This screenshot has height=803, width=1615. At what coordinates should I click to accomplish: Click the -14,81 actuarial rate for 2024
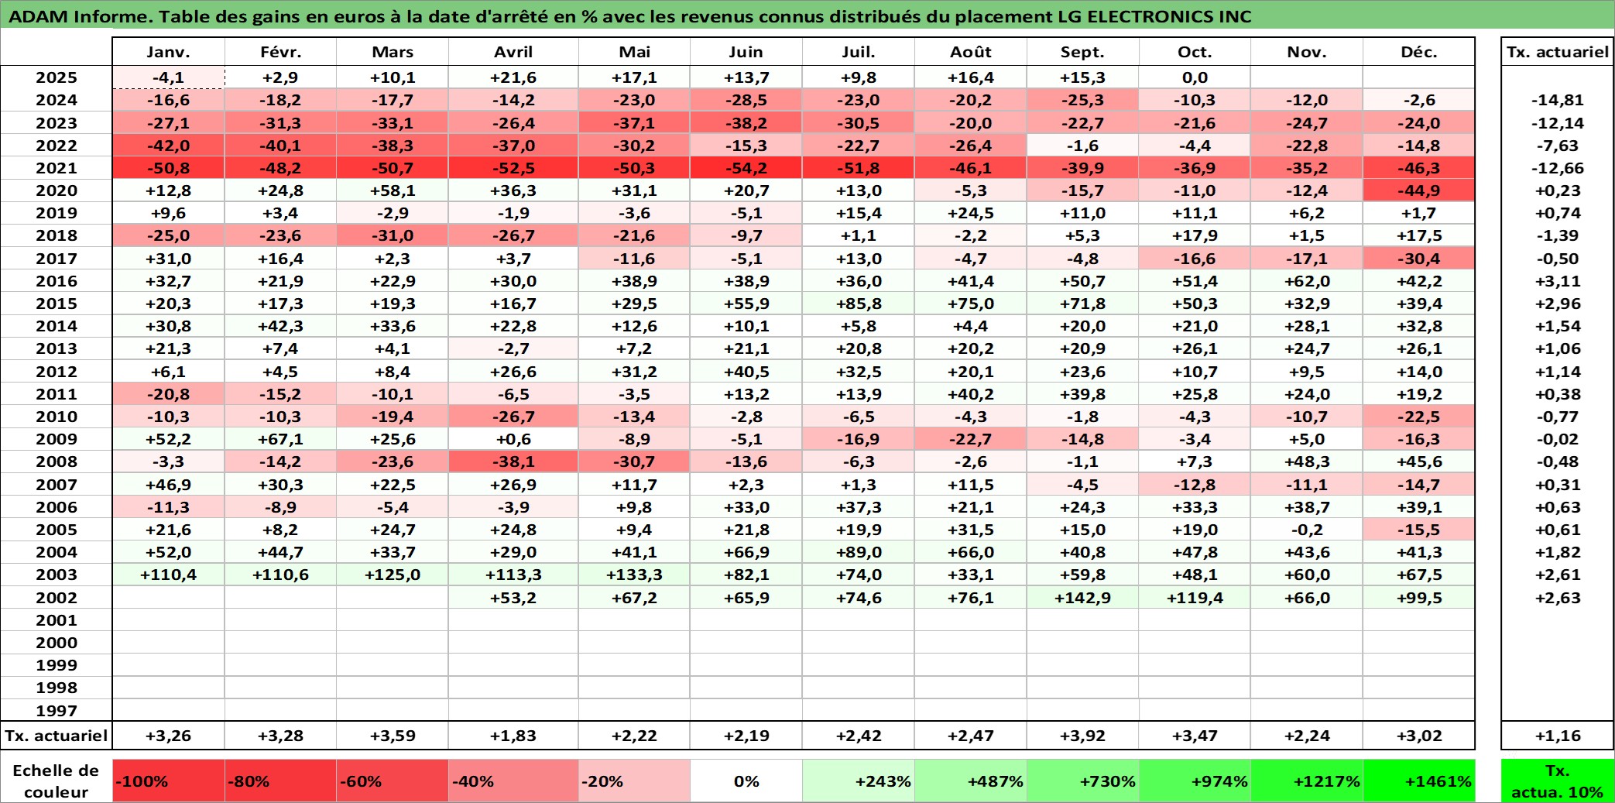tap(1558, 100)
